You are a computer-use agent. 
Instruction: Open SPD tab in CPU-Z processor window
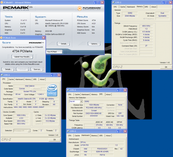(x=35, y=79)
